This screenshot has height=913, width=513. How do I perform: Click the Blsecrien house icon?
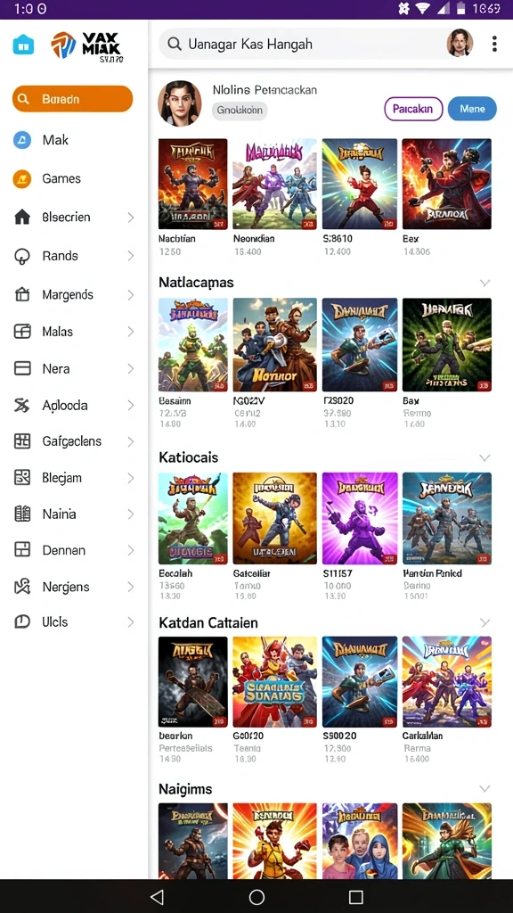coord(22,218)
